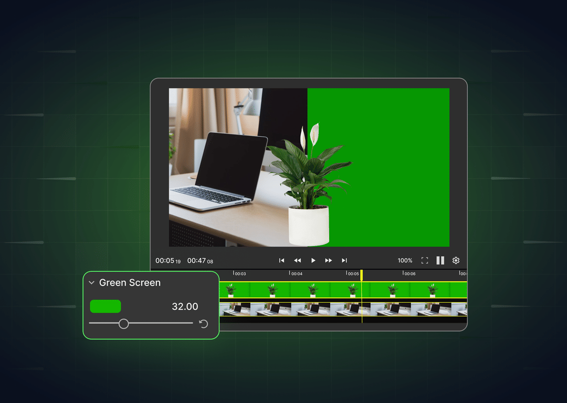This screenshot has width=567, height=403.
Task: Click the Green Screen intensity slider handle
Action: click(x=124, y=324)
